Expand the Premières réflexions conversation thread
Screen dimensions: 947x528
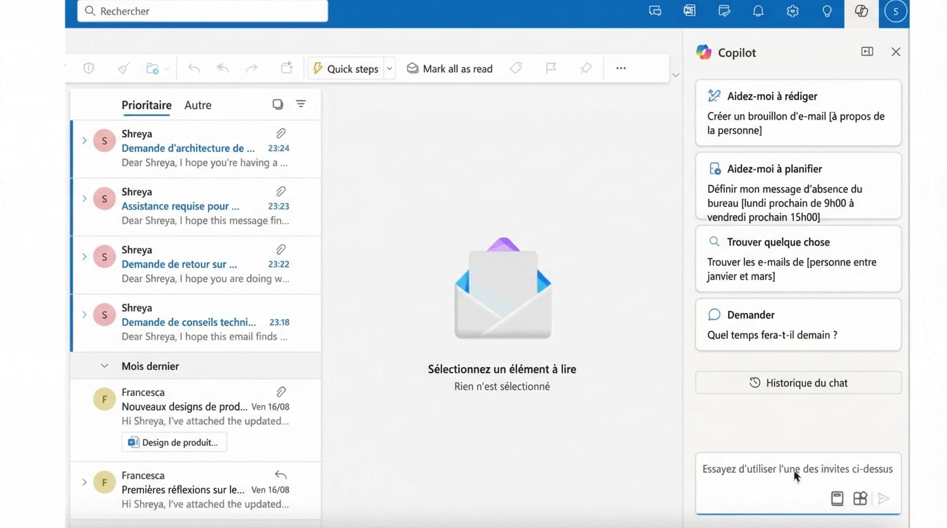click(x=84, y=482)
